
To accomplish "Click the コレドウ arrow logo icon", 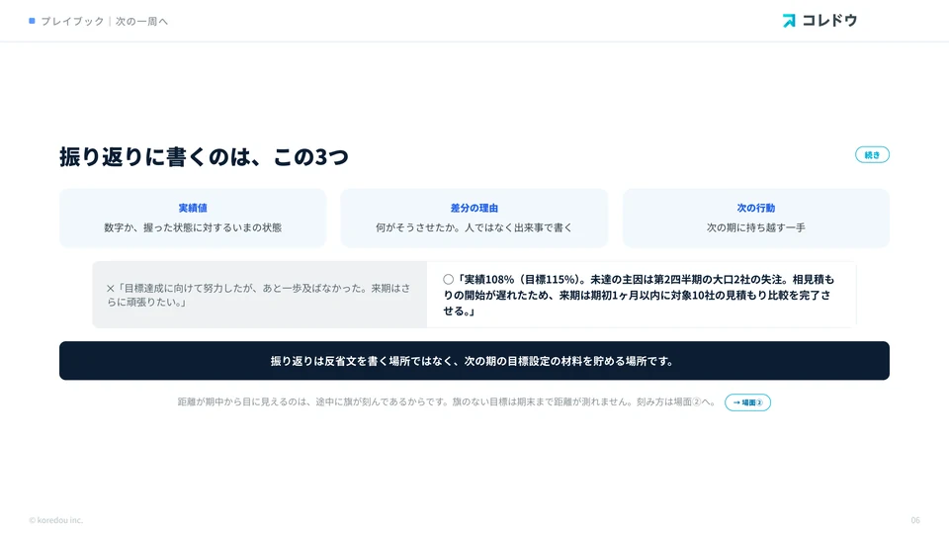I will click(789, 21).
